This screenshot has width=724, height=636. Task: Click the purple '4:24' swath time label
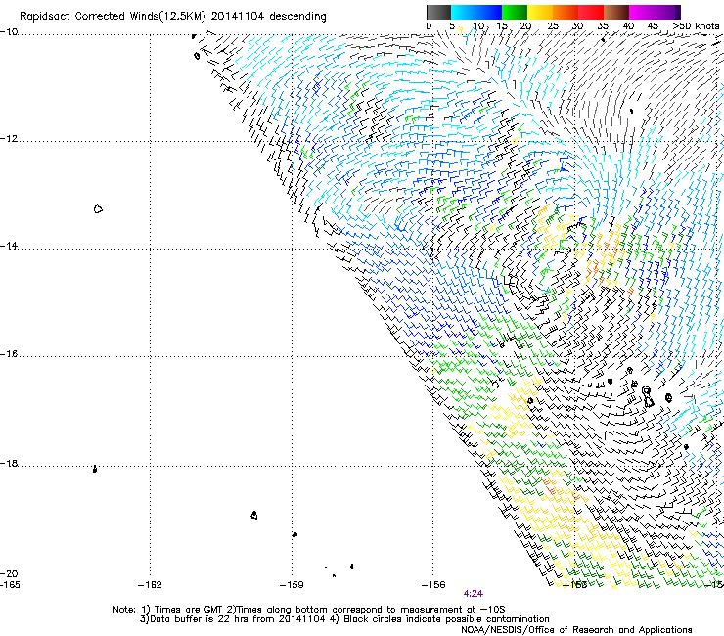click(x=474, y=594)
